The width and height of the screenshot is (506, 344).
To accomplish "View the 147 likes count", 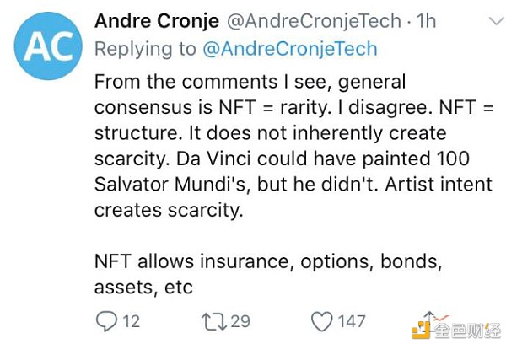I will [352, 321].
